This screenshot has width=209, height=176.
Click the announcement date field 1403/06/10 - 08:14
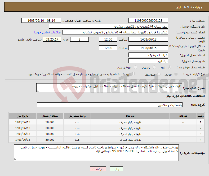click(x=41, y=20)
